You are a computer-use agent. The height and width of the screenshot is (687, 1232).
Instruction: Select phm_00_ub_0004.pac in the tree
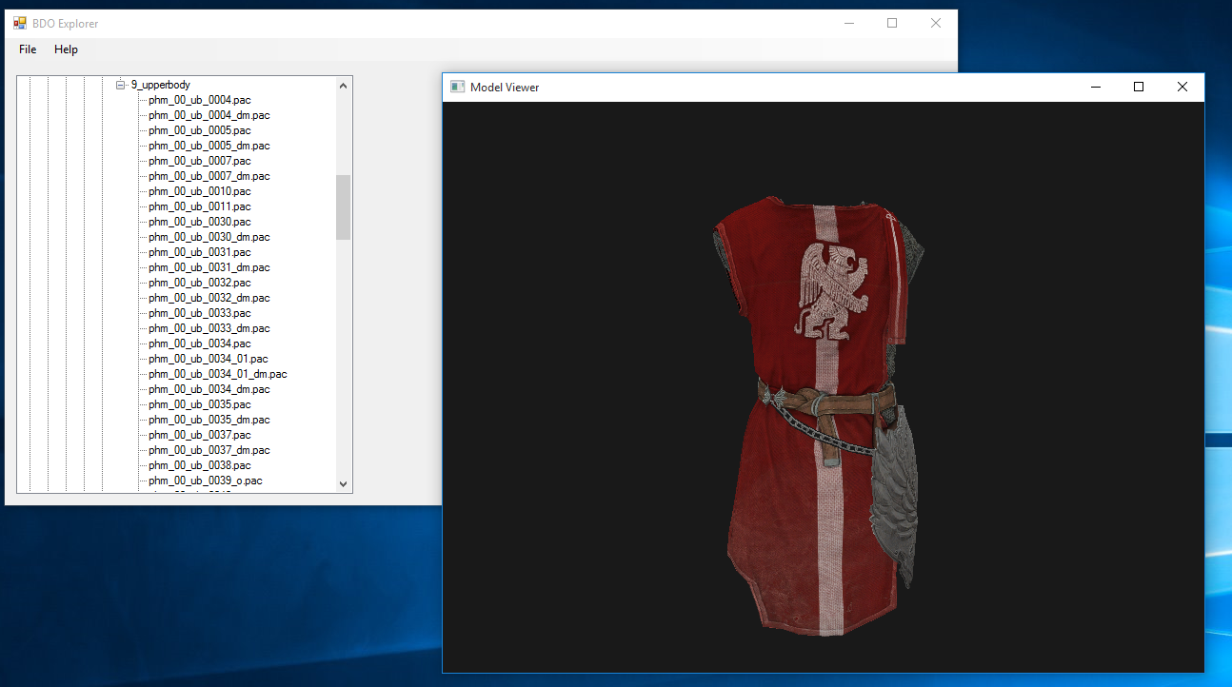199,100
